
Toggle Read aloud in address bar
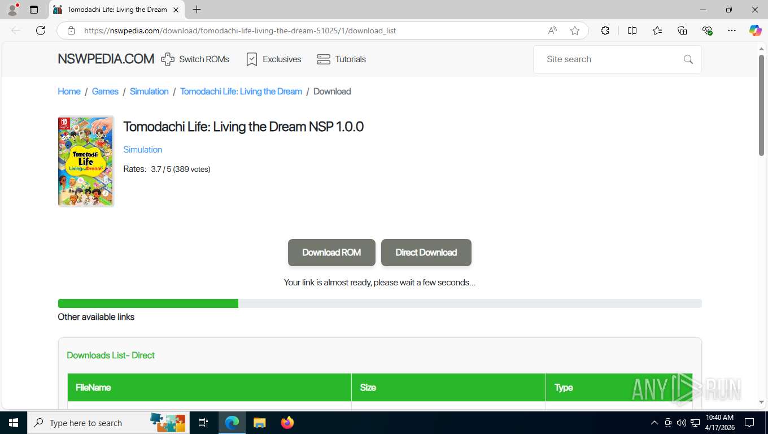pos(552,31)
